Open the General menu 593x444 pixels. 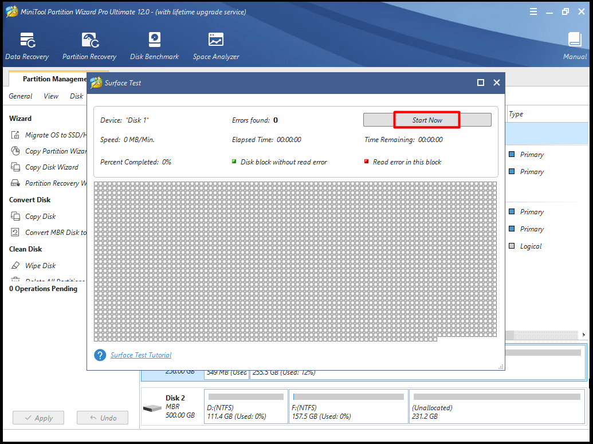coord(21,96)
